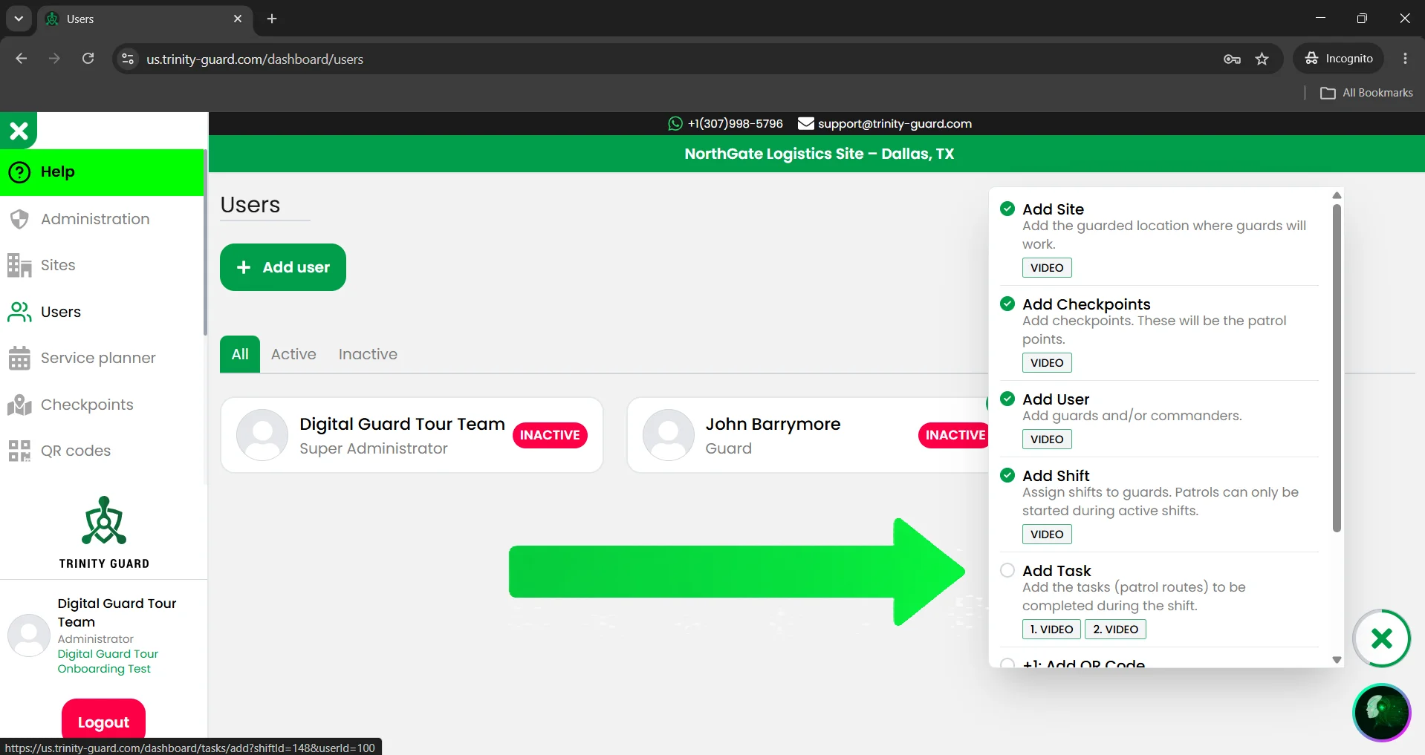Image resolution: width=1425 pixels, height=755 pixels.
Task: Click the QR codes icon
Action: [x=19, y=451]
